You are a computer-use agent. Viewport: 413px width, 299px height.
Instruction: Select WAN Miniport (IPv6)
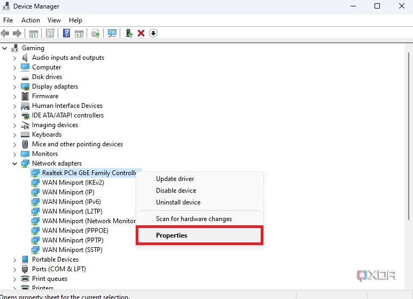[72, 202]
